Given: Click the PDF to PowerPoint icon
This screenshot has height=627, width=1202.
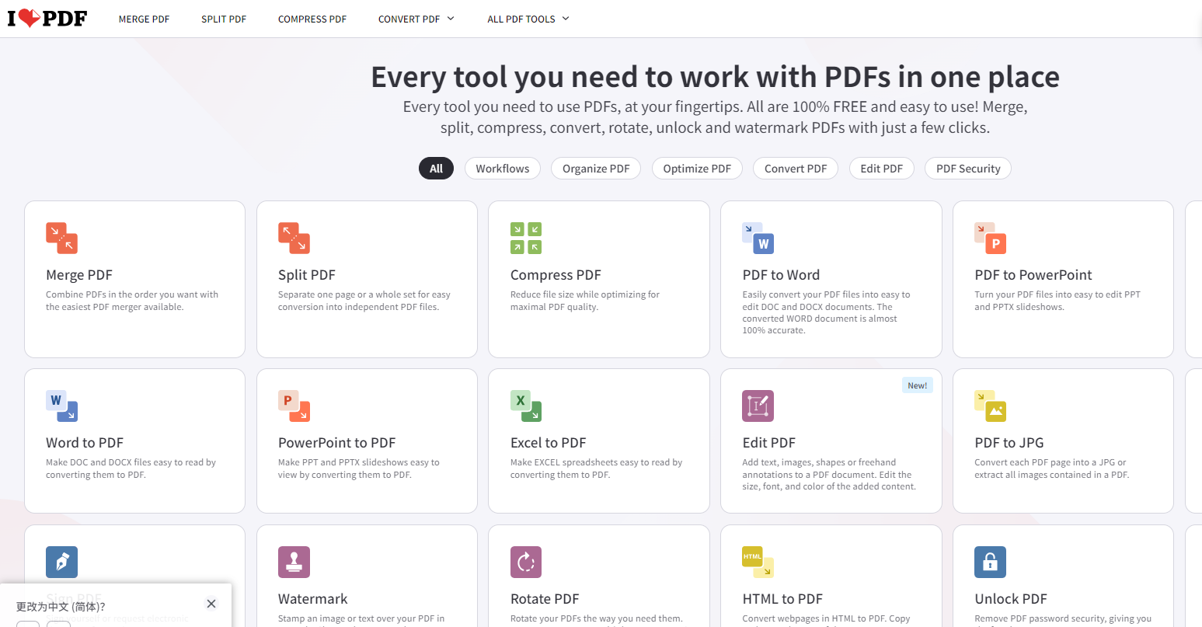Looking at the screenshot, I should point(990,239).
